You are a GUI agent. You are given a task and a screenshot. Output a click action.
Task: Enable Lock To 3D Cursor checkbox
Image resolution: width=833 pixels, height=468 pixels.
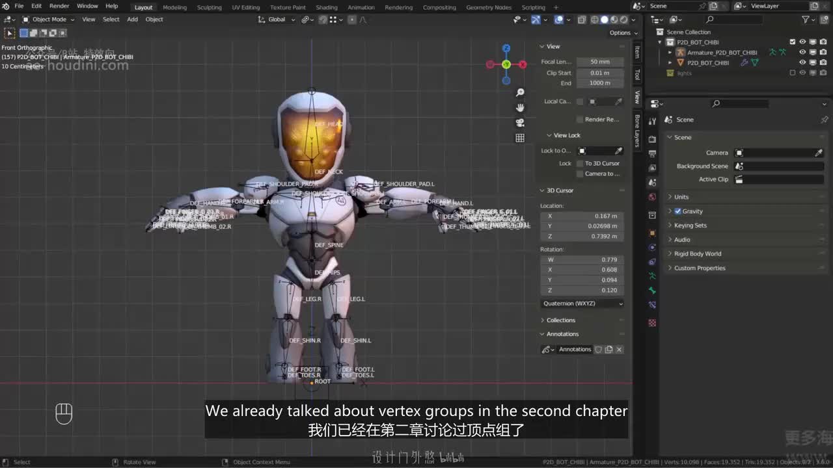[580, 164]
